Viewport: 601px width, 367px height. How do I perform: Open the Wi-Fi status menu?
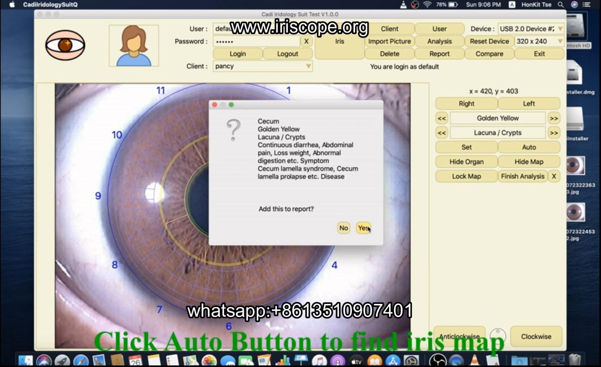pyautogui.click(x=427, y=5)
